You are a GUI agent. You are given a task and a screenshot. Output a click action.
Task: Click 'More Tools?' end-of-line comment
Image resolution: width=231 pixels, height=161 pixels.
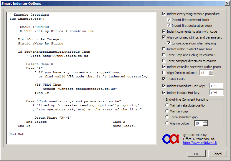pyautogui.click(x=123, y=126)
